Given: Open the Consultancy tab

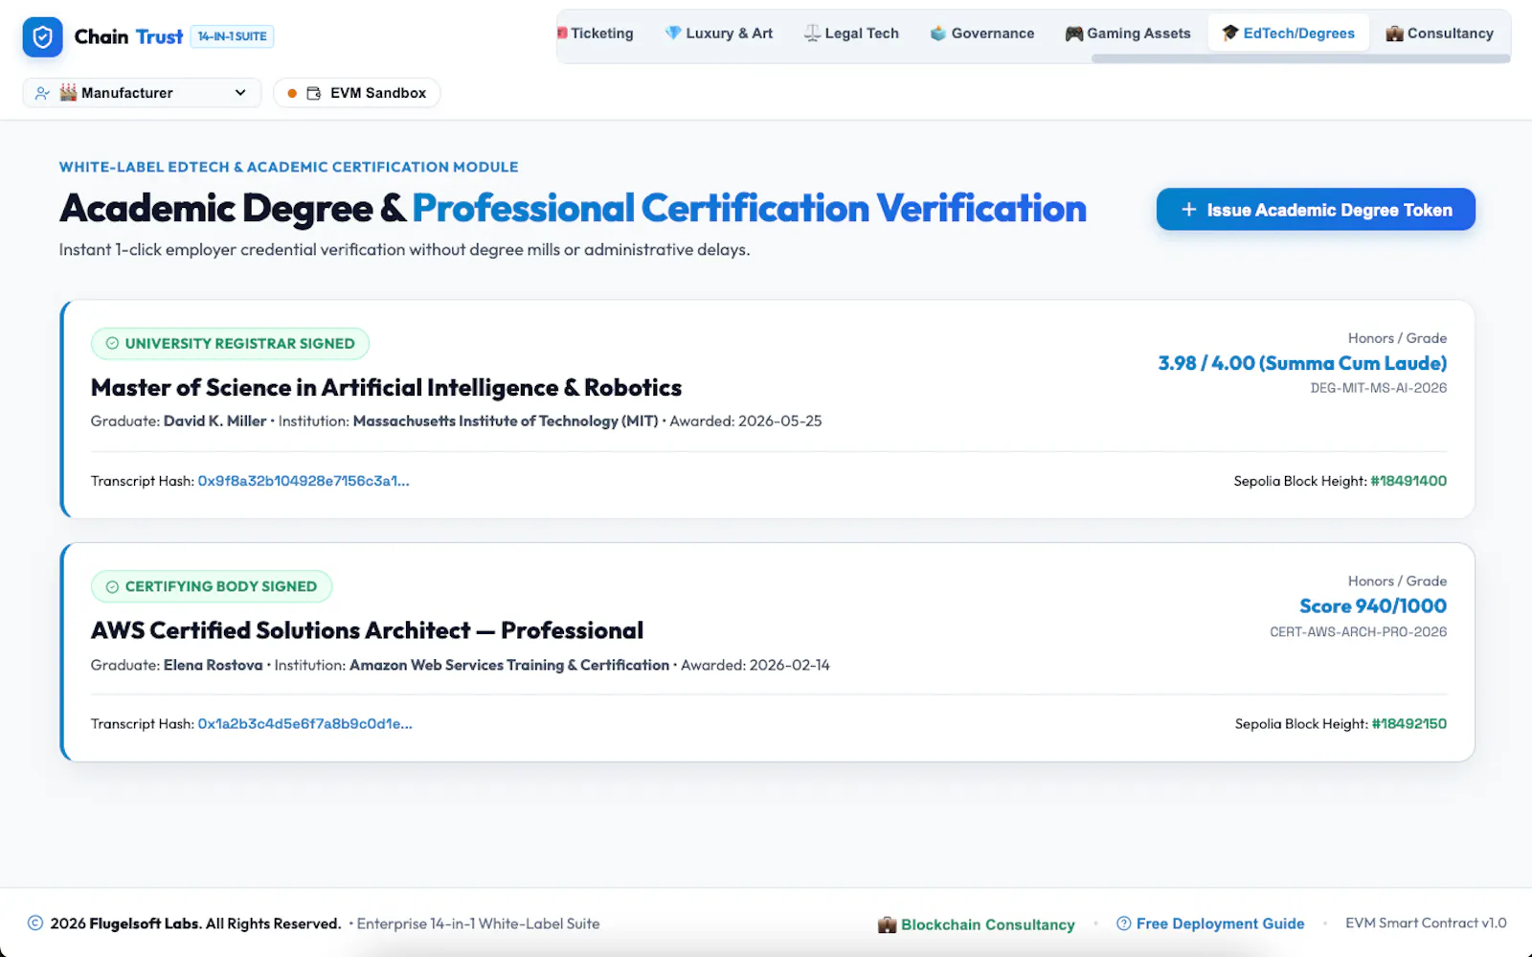Looking at the screenshot, I should [x=1440, y=34].
